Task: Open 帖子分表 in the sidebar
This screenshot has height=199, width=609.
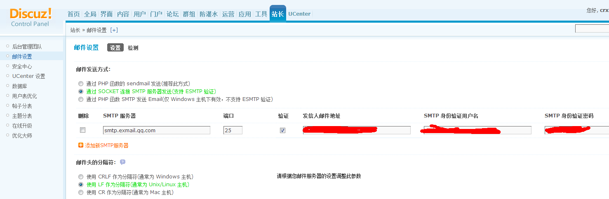Action: click(x=22, y=106)
